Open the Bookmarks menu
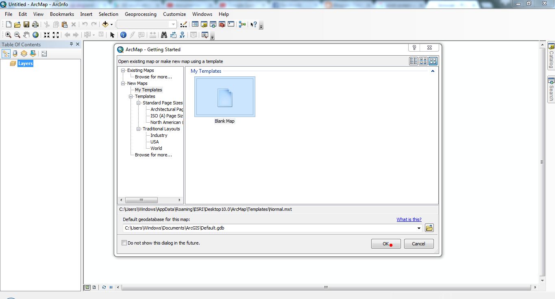Viewport: 555px width, 299px height. pos(62,14)
